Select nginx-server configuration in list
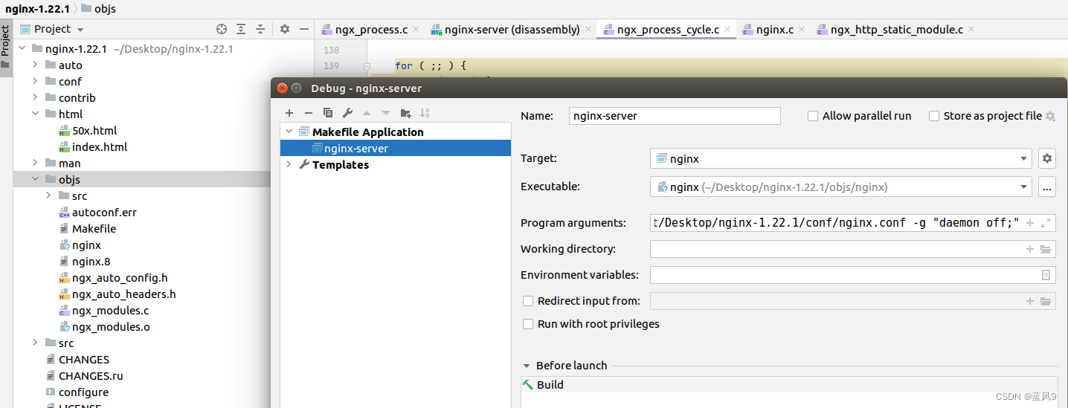Screen dimensions: 1068x408 click(x=396, y=149)
